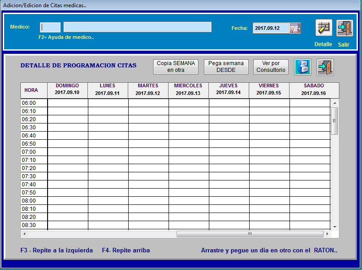Click the horizontal scrollbar left arrow

[24, 234]
